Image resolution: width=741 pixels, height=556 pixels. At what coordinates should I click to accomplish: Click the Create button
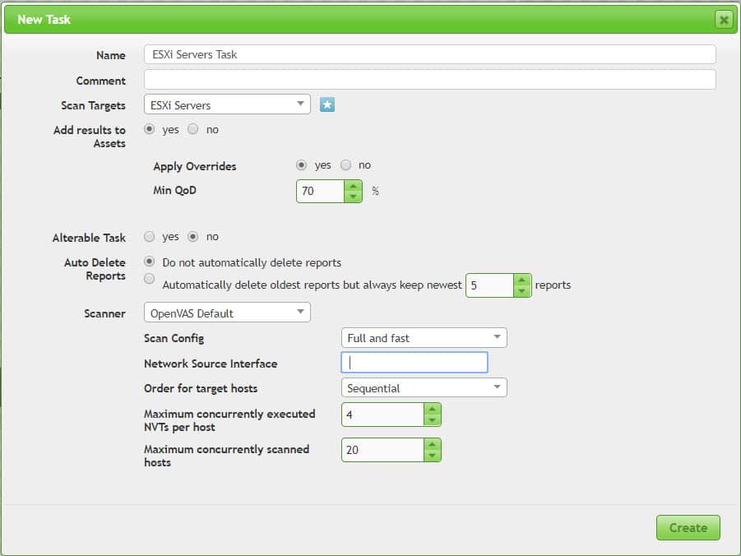tap(688, 528)
